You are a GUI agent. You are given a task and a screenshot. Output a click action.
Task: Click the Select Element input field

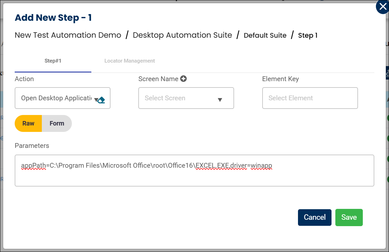tap(310, 98)
